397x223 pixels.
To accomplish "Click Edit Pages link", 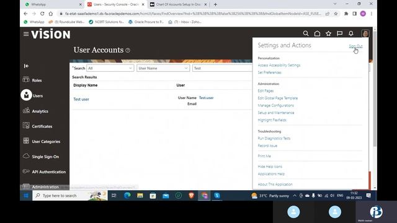I will pos(265,91).
